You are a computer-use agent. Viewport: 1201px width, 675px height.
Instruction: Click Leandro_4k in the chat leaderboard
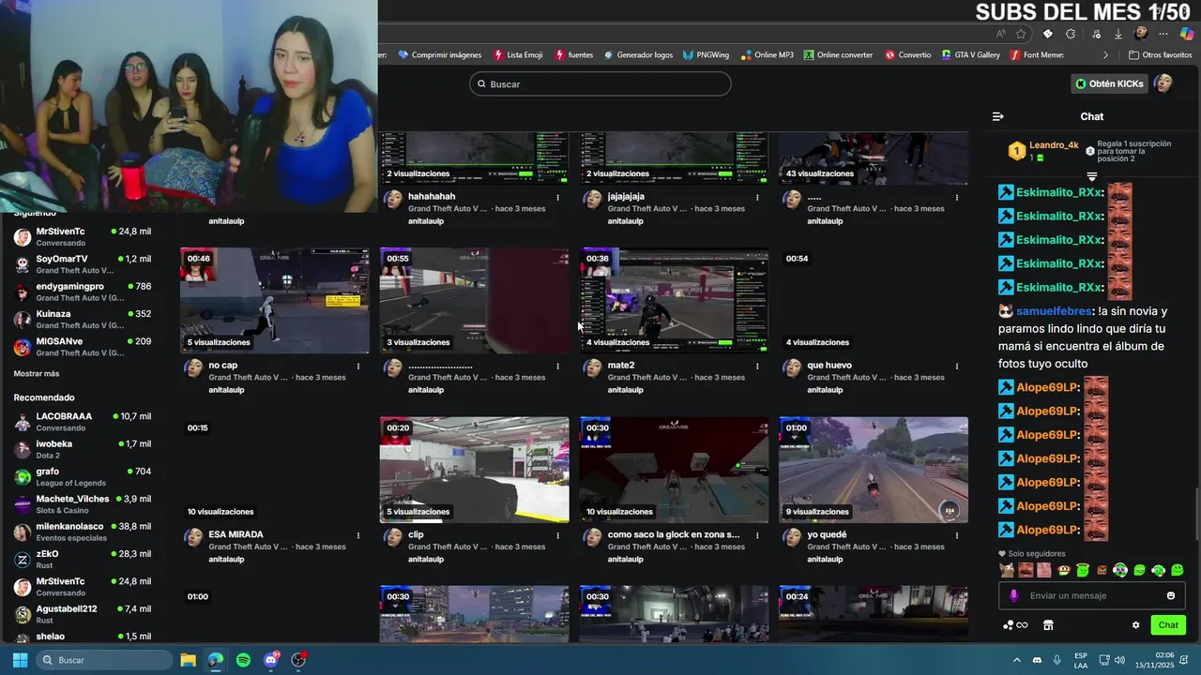coord(1054,145)
